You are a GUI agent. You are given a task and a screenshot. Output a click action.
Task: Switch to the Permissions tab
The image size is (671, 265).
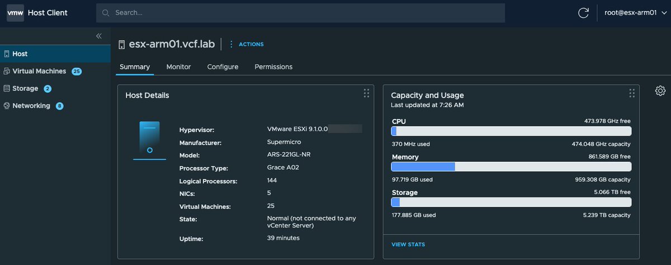tap(273, 67)
